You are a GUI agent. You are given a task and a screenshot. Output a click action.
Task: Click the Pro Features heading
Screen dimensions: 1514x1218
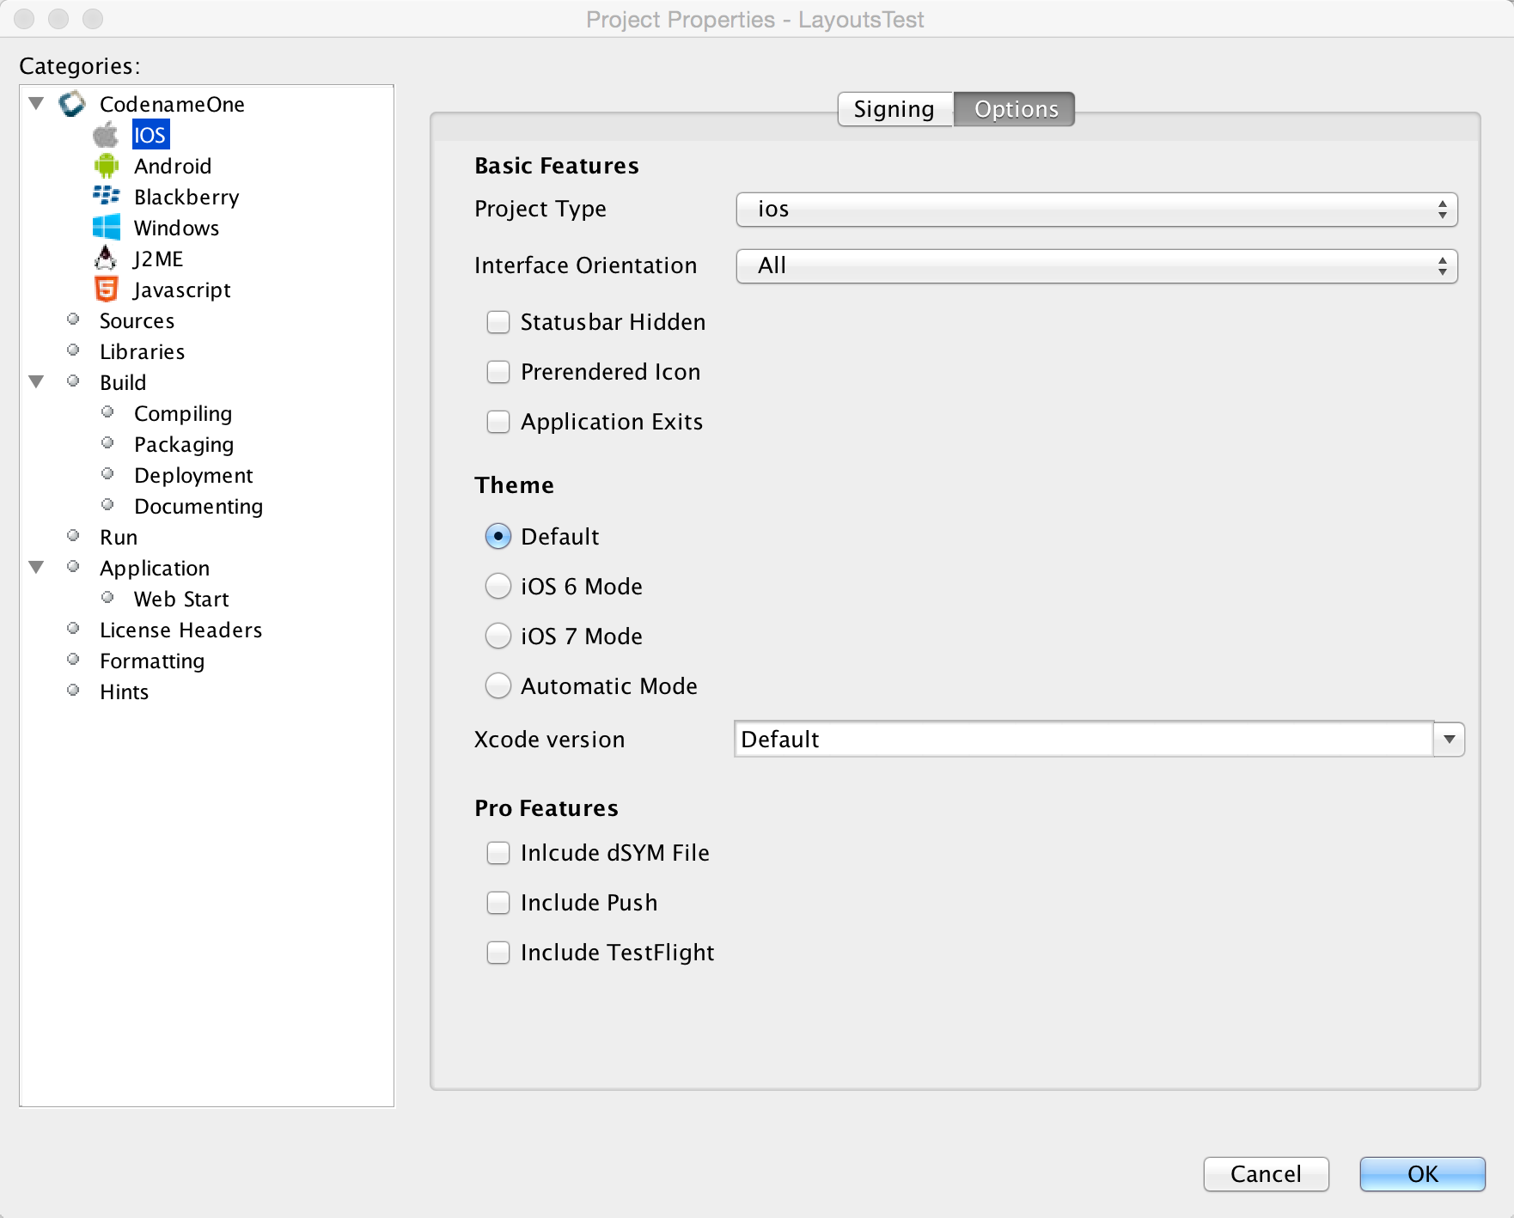tap(546, 808)
